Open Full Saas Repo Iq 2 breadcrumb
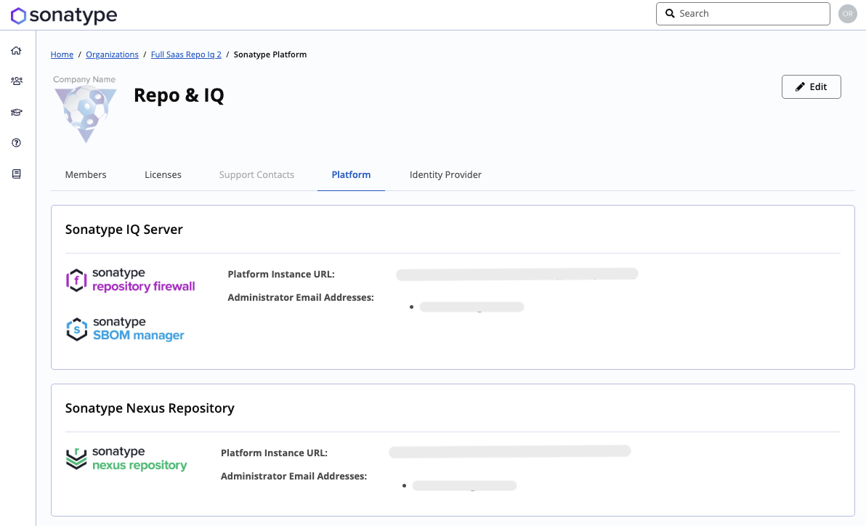866x526 pixels. tap(186, 54)
